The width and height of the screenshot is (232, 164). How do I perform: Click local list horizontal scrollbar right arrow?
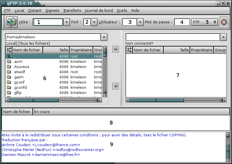(x=100, y=100)
